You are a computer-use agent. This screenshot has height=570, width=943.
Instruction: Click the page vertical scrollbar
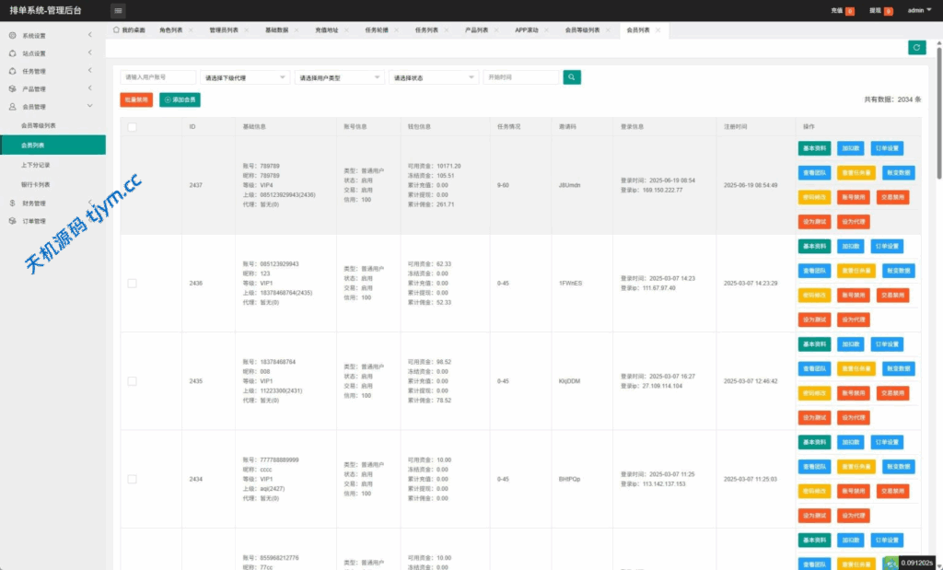tap(938, 111)
